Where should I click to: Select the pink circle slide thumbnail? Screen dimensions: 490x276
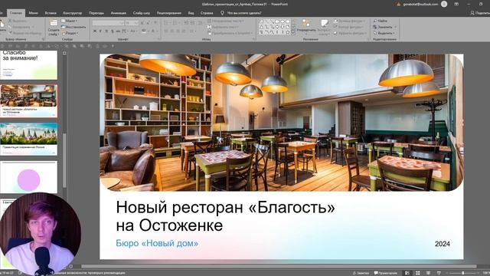(29, 177)
